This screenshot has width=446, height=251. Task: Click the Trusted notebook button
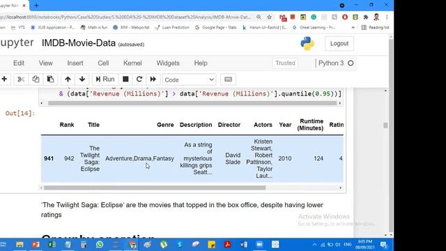tap(285, 63)
